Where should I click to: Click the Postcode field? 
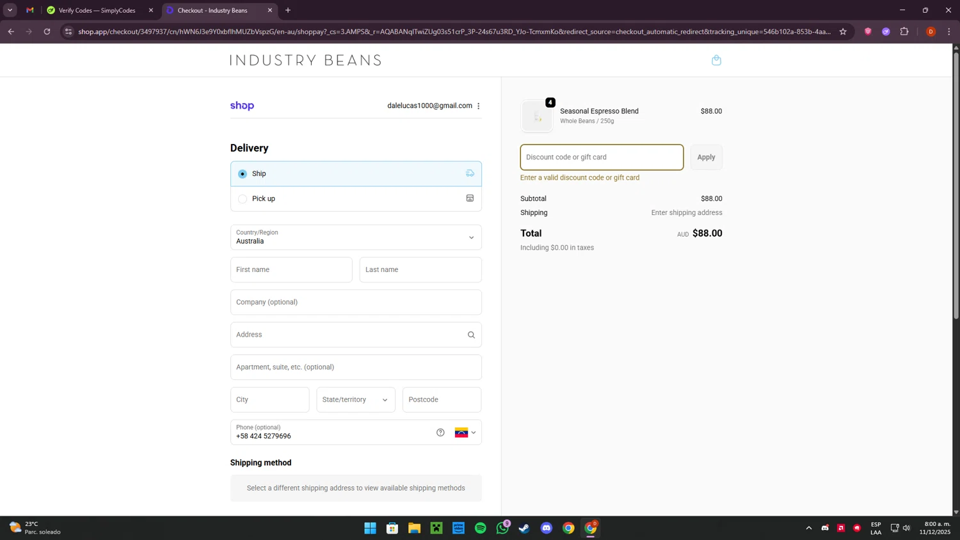[x=442, y=400]
